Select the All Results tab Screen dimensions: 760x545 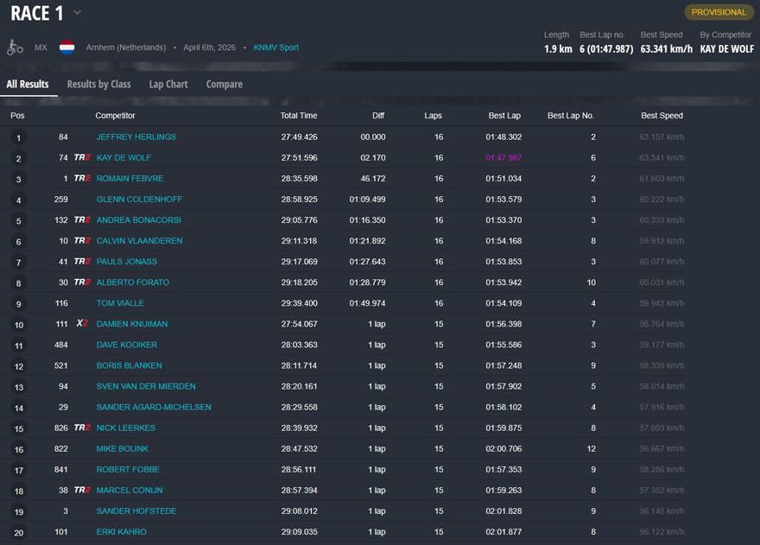pos(28,84)
